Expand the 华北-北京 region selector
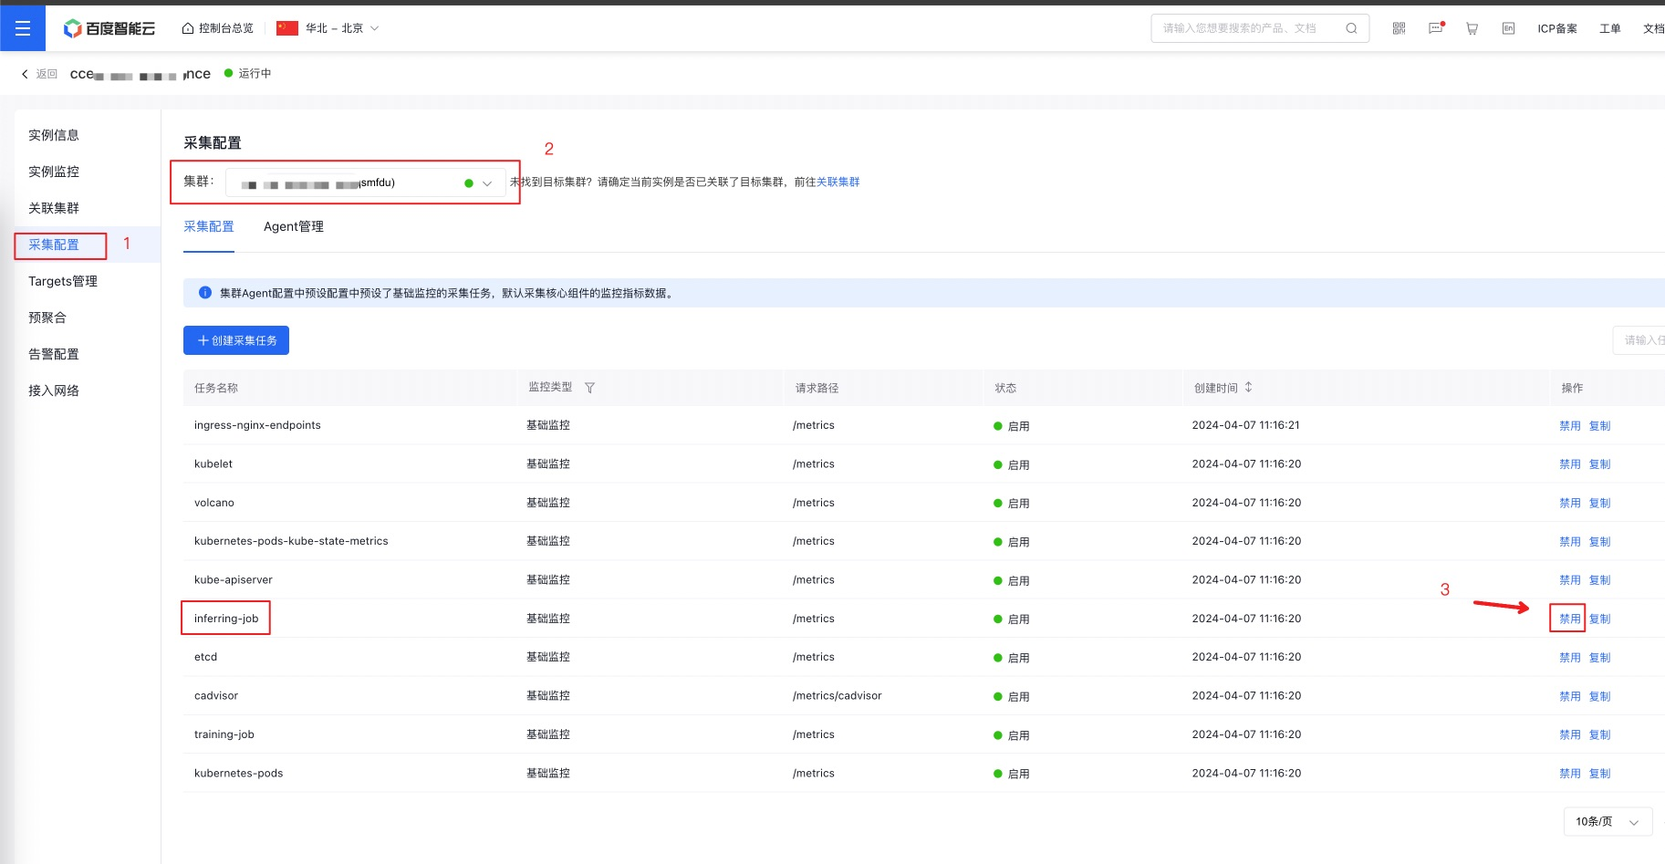Viewport: 1665px width, 864px height. (328, 28)
